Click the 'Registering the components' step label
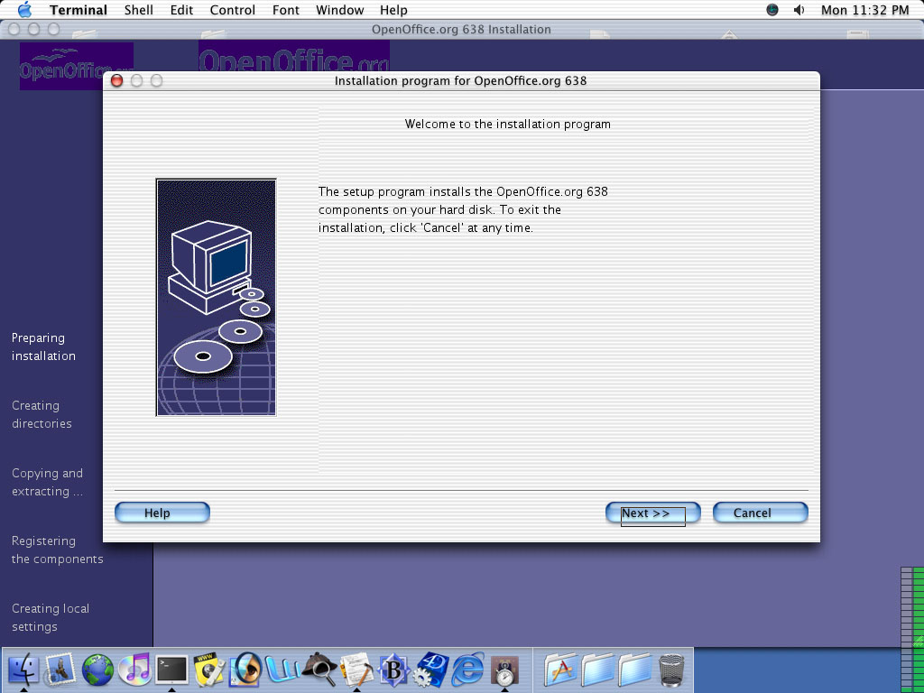This screenshot has height=693, width=924. [x=57, y=550]
